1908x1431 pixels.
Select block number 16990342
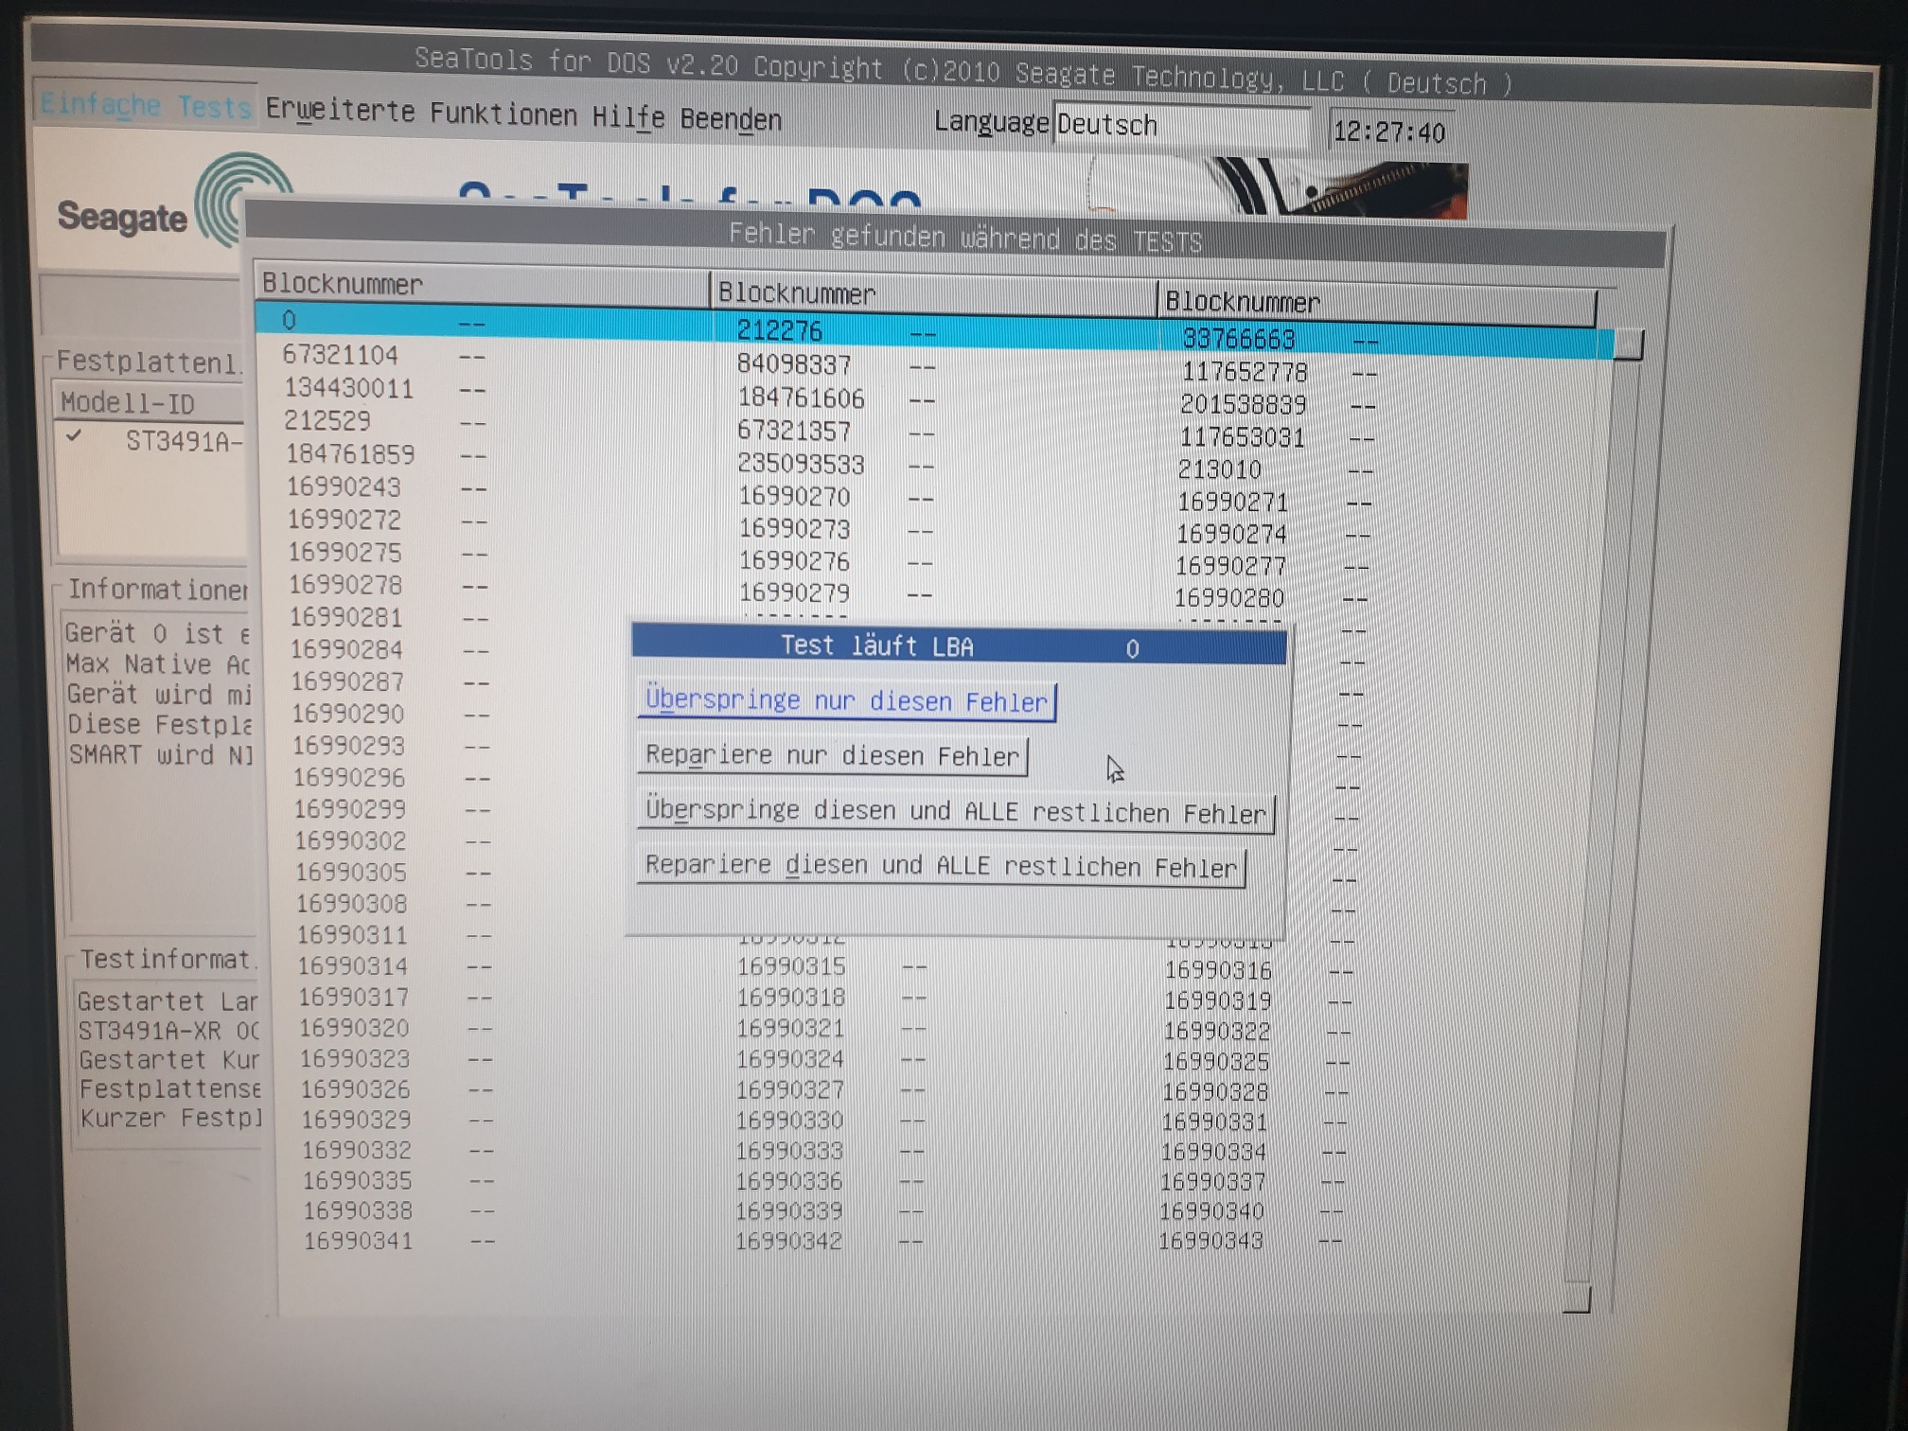coord(788,1241)
